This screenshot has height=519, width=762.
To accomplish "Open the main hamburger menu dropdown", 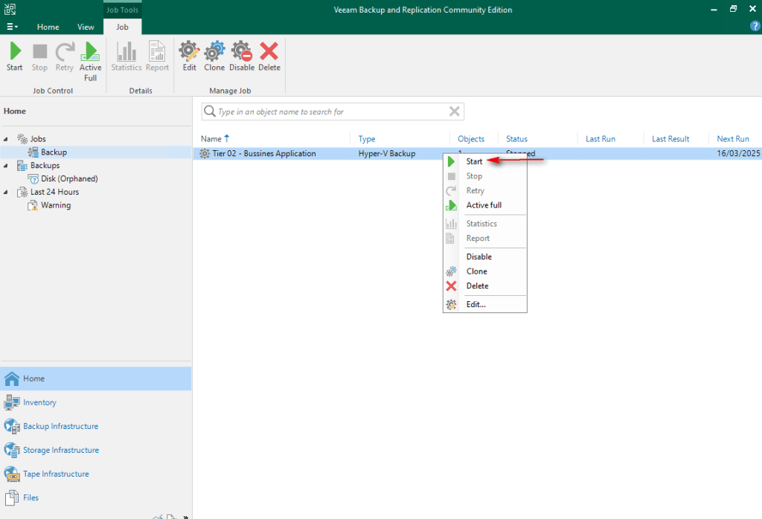I will [11, 27].
